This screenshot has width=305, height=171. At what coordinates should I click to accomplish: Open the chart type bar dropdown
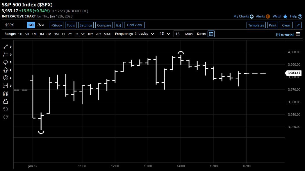click(x=41, y=25)
